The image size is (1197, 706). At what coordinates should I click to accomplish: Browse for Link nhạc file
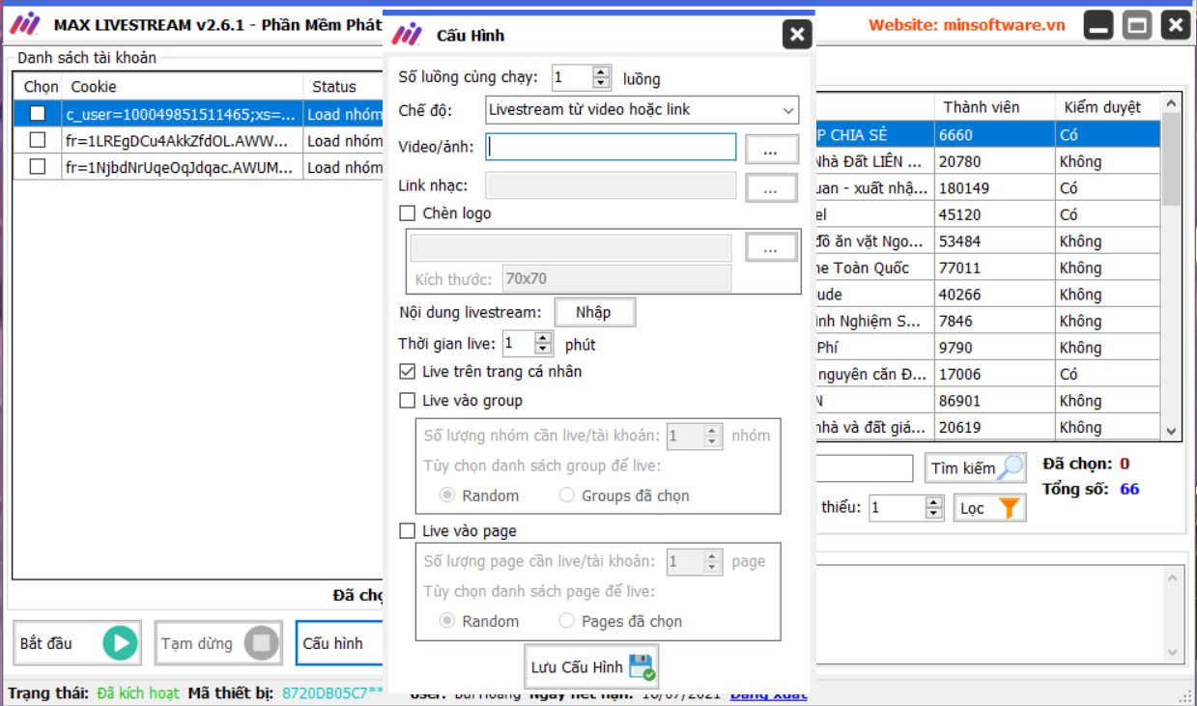pyautogui.click(x=771, y=188)
